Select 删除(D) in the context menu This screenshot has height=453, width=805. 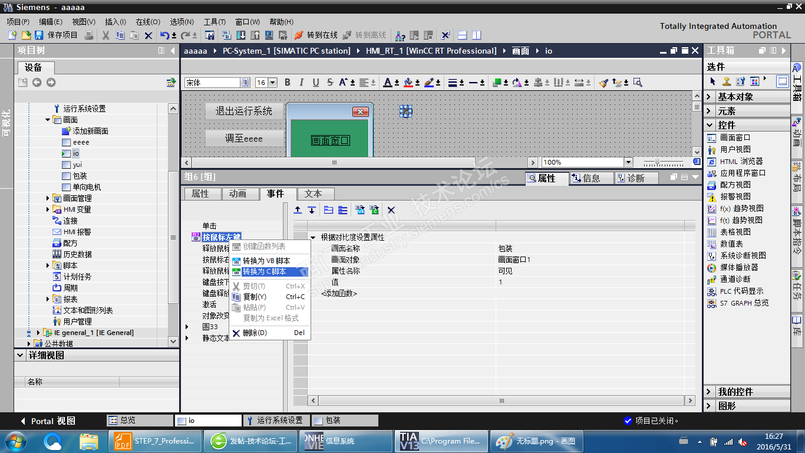(269, 333)
